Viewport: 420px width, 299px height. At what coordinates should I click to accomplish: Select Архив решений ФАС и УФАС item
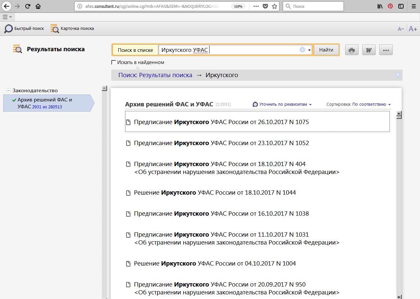click(45, 103)
